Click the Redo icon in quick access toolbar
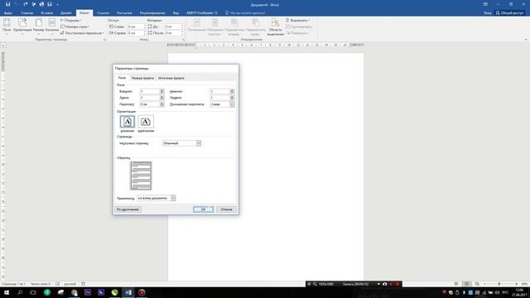 click(26, 4)
